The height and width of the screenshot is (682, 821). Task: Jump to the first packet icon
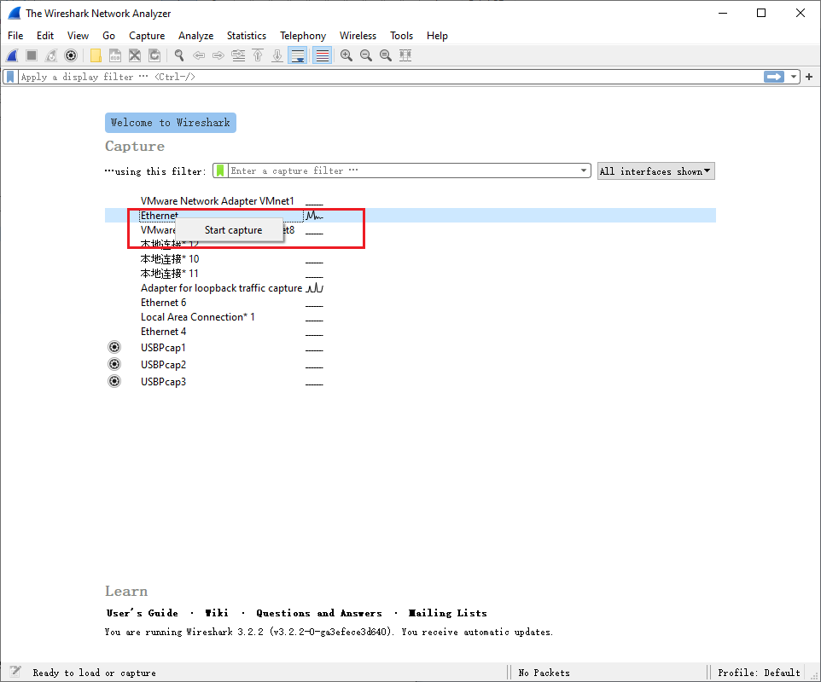coord(258,55)
